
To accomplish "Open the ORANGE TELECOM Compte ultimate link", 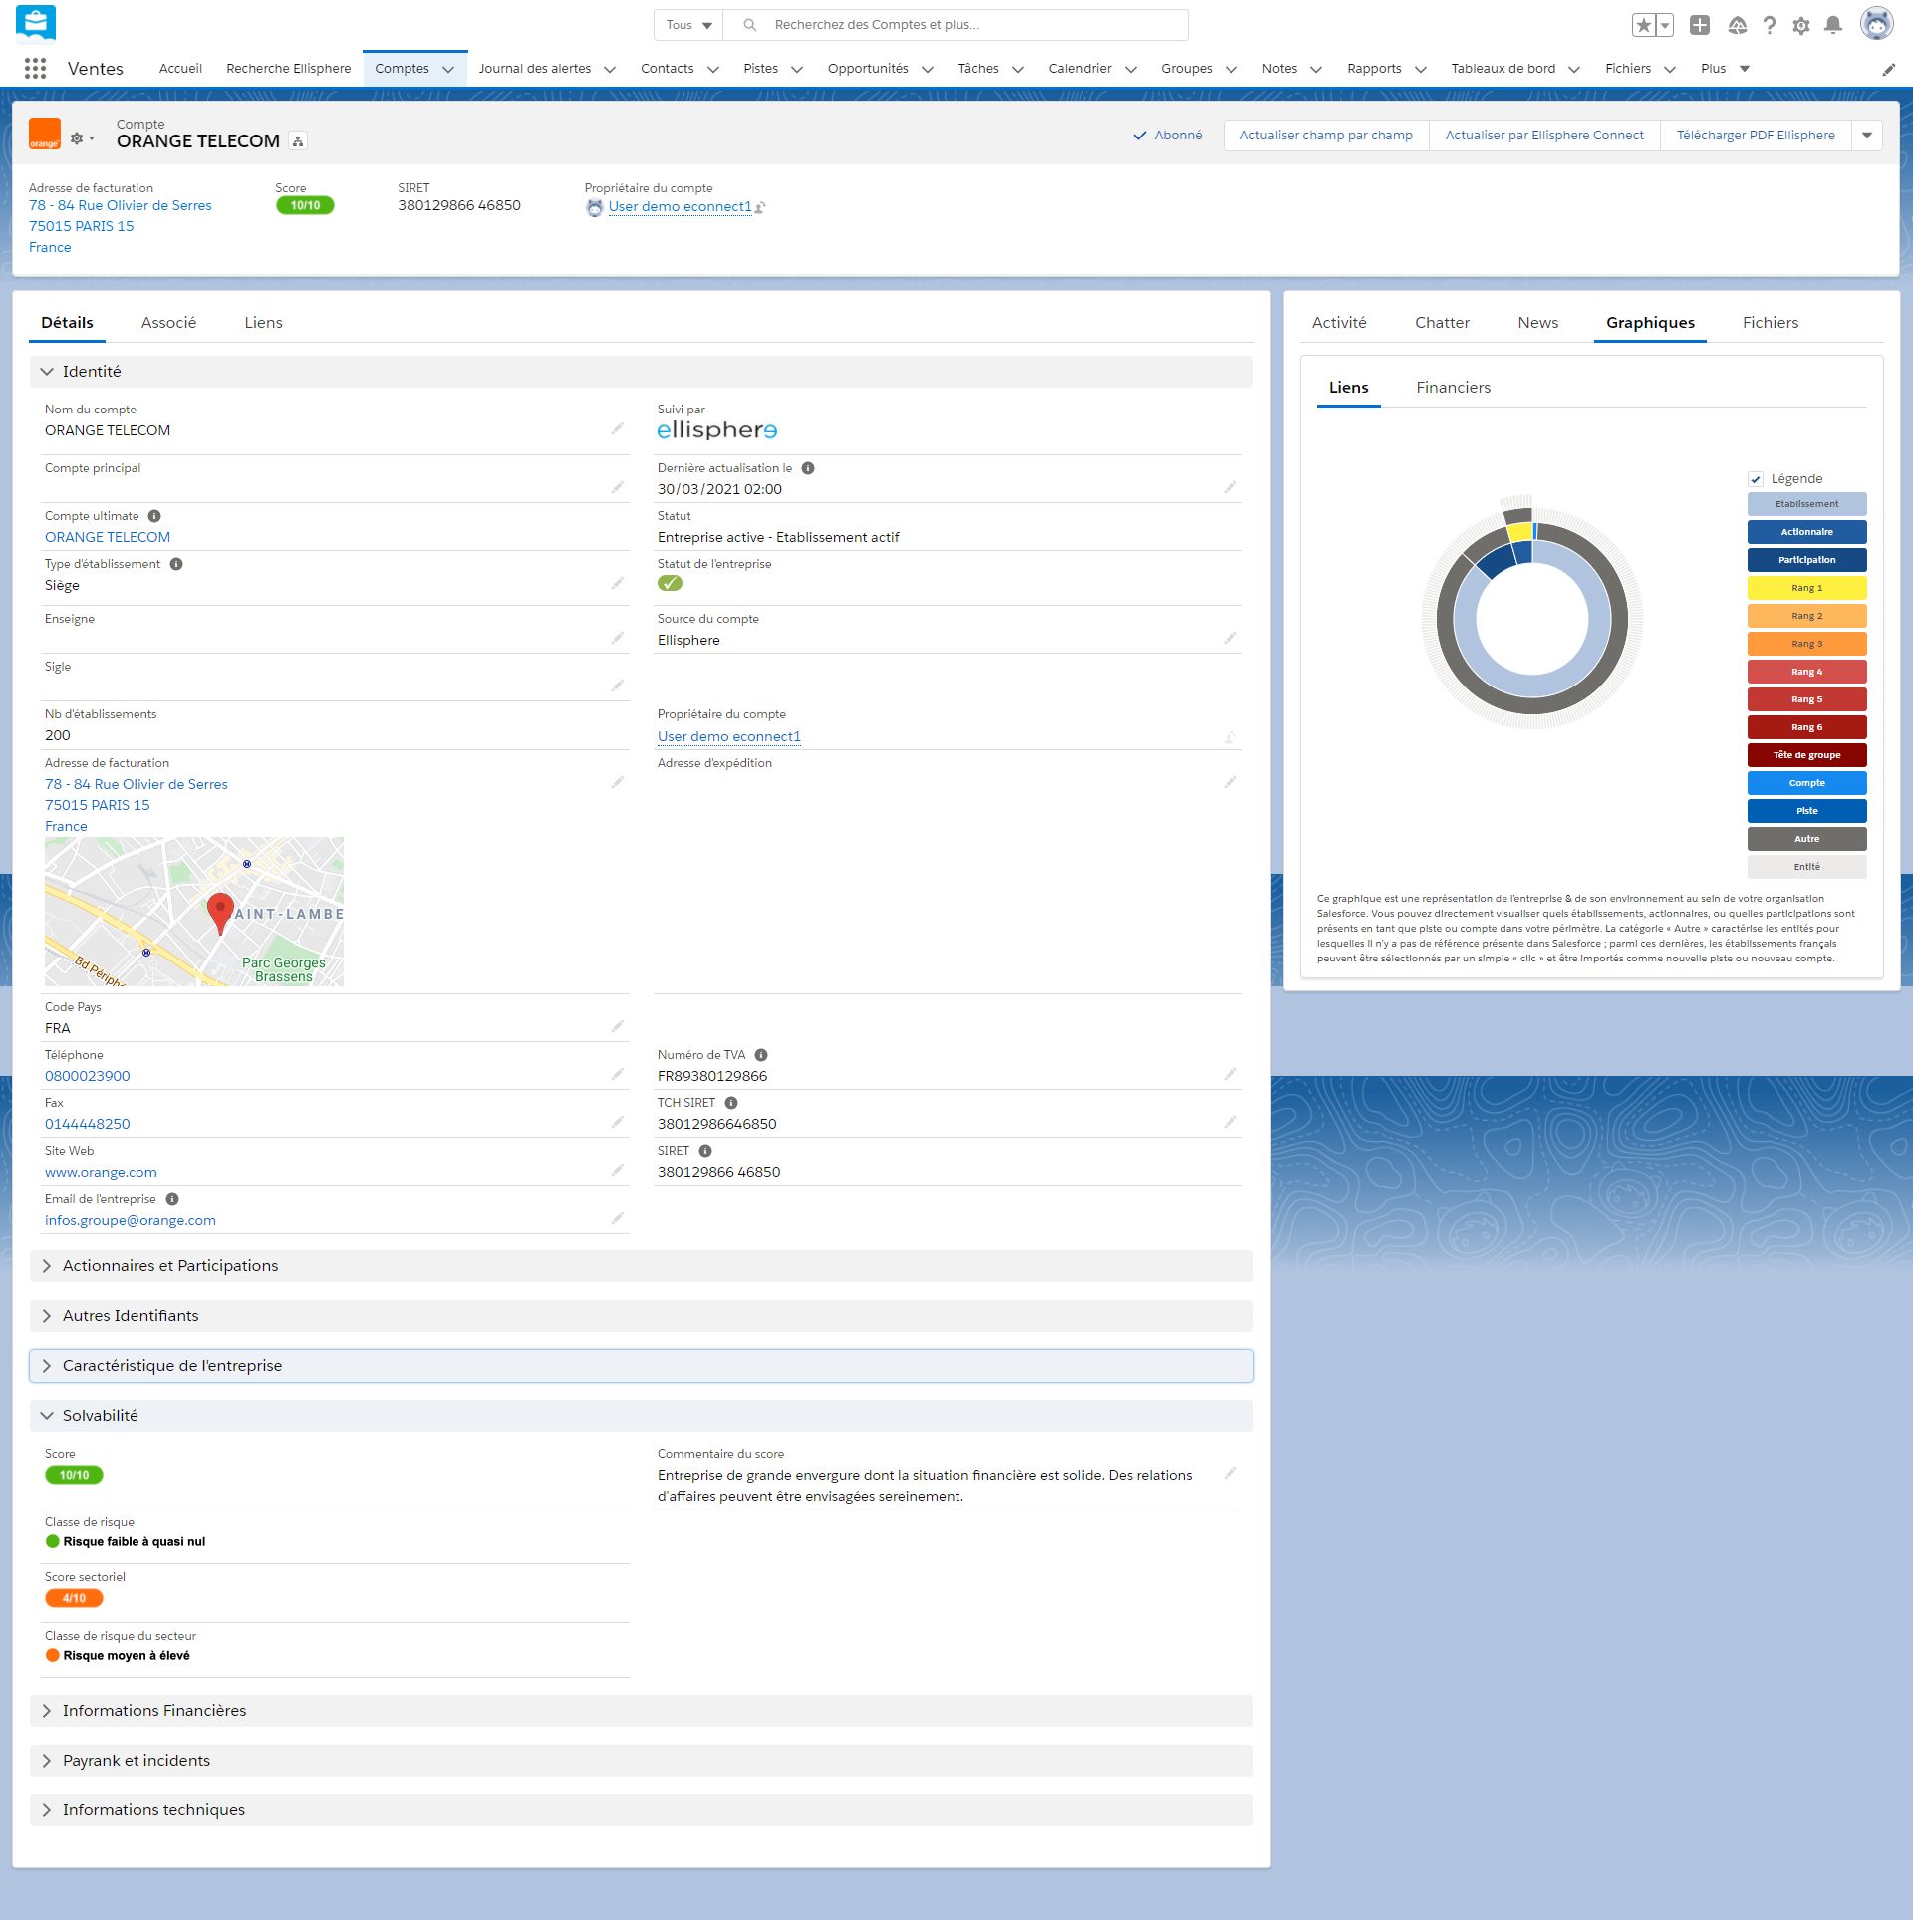I will pyautogui.click(x=108, y=538).
